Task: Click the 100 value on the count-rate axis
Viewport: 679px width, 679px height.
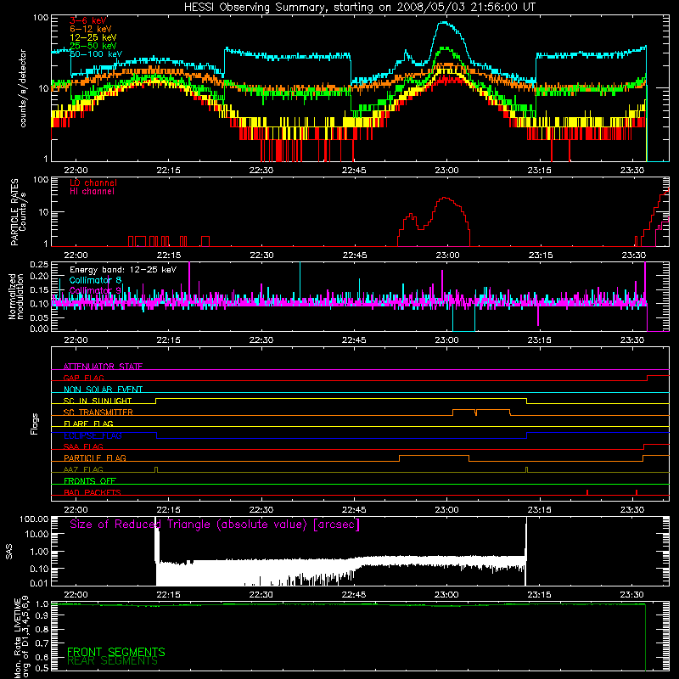Action: [41, 18]
